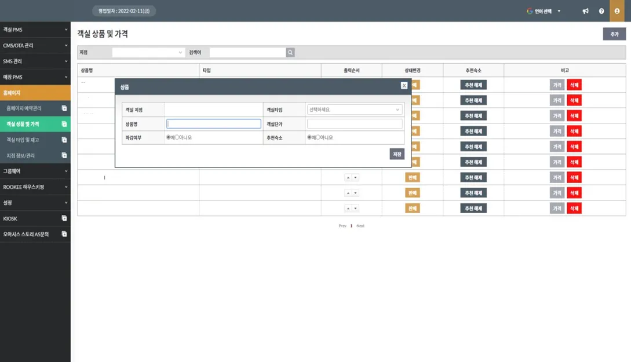Select the 홈페이지 sidebar section
This screenshot has height=362, width=631.
(x=35, y=93)
